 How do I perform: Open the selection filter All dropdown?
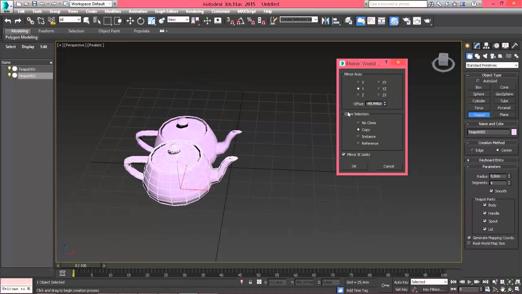[x=70, y=20]
